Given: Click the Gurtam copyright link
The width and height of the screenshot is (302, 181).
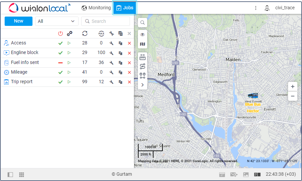Looking at the screenshot, I should (x=122, y=174).
